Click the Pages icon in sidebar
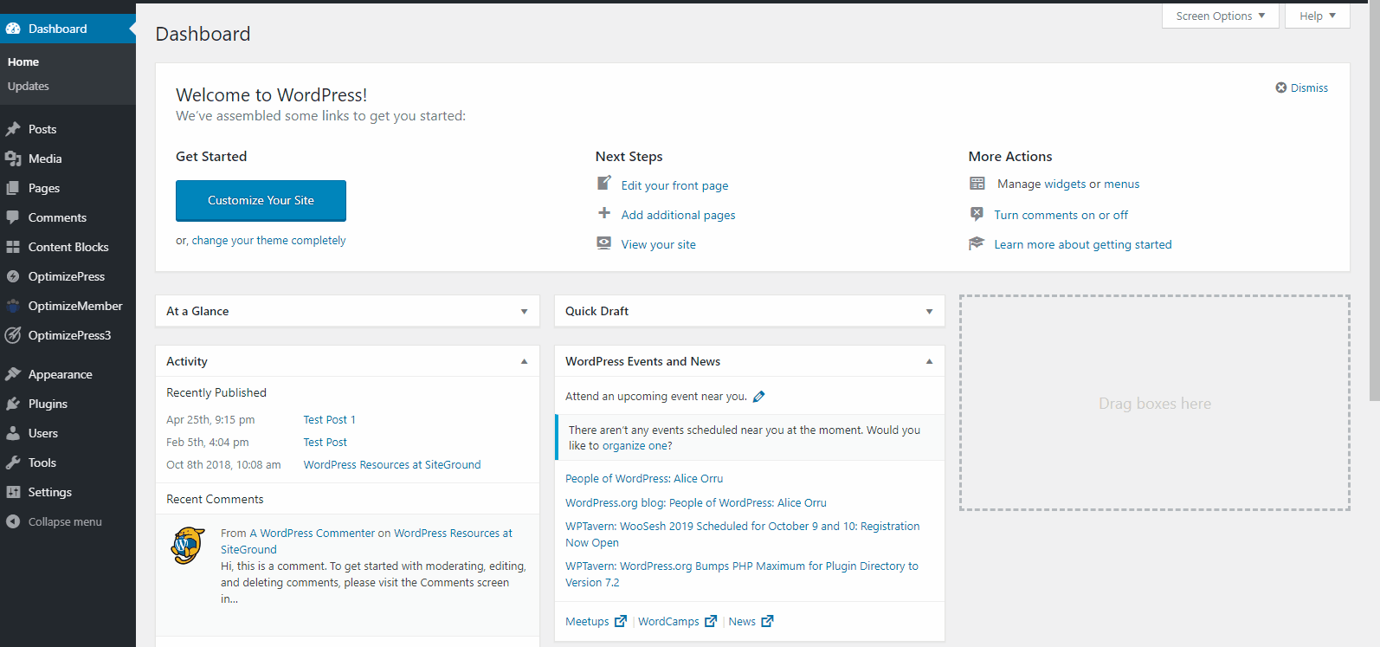 click(x=13, y=188)
